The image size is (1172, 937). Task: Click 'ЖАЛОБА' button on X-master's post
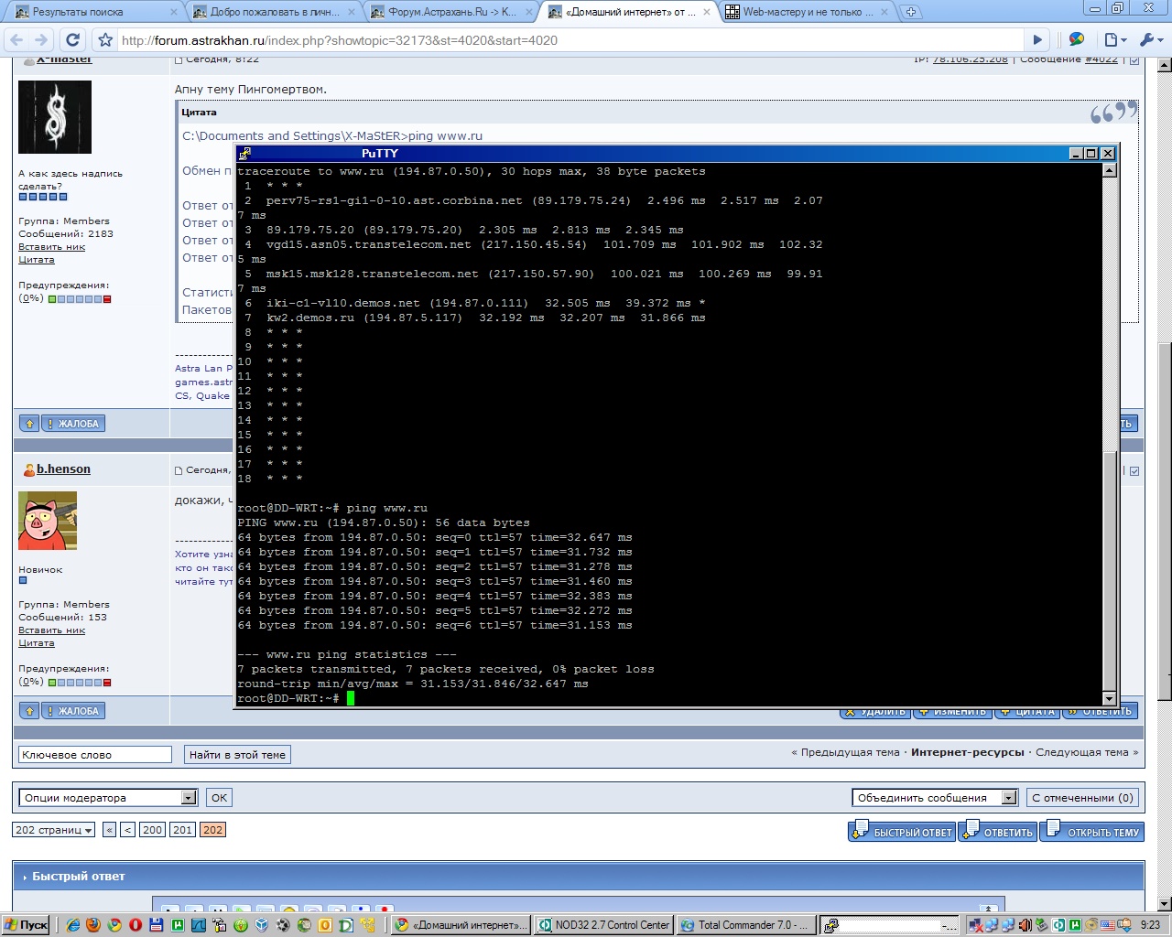(x=73, y=424)
